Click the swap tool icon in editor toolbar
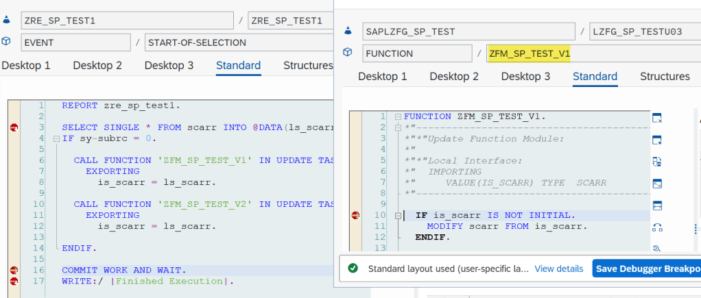 tap(656, 162)
